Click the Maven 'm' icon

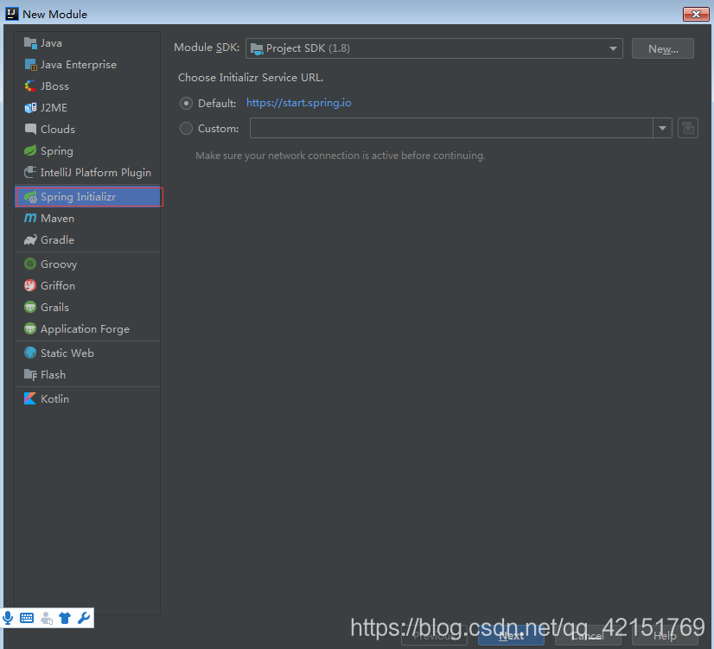(x=30, y=218)
